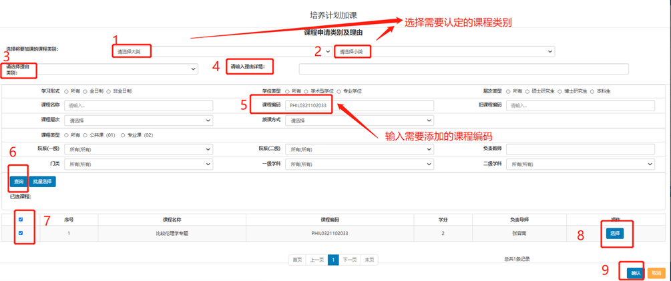671x281 pixels.
Task: Toggle the select-all checkbox in table header
Action: tap(21, 219)
